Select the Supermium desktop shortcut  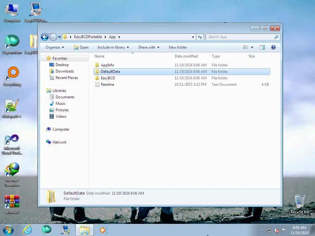pos(12,45)
